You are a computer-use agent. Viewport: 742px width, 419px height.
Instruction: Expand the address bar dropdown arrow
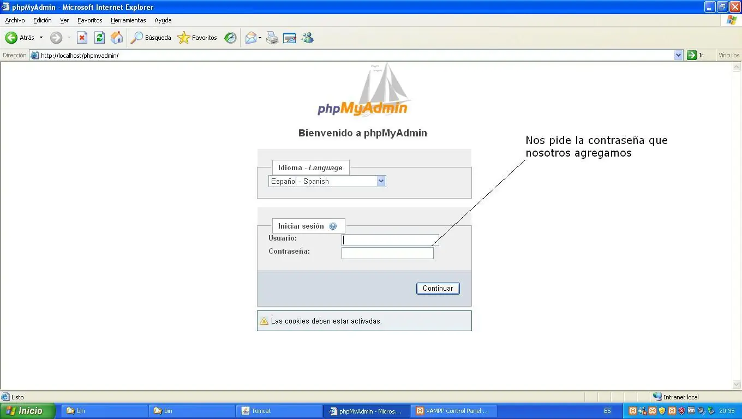[x=679, y=55]
